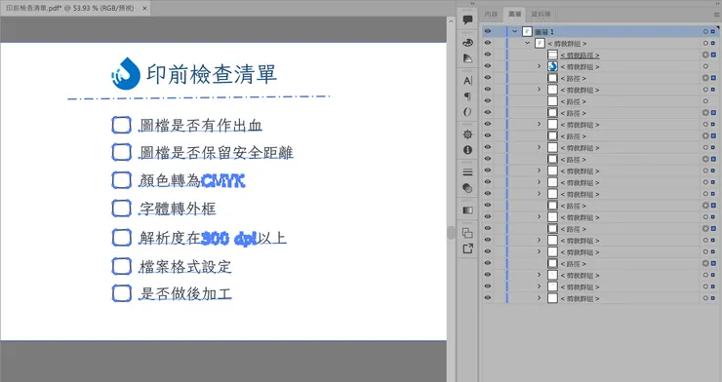Open the Paragraph panel pilcrow icon

467,96
